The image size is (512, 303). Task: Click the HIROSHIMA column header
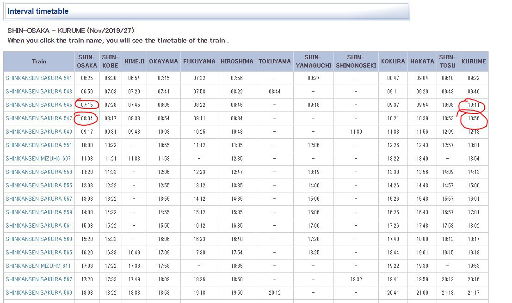pos(237,62)
